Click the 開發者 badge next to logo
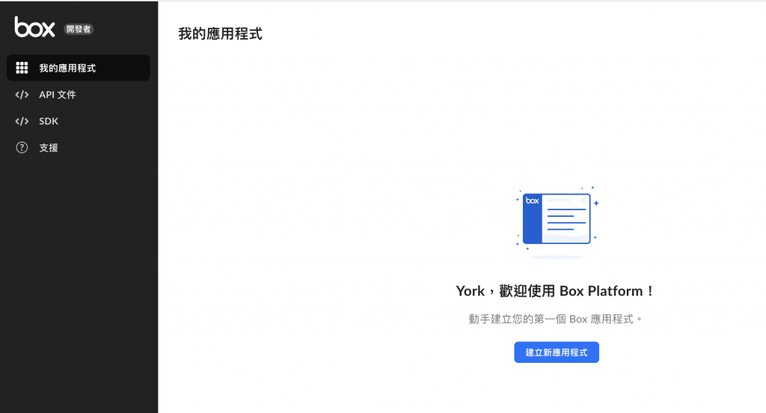Image resolution: width=766 pixels, height=413 pixels. (x=79, y=29)
